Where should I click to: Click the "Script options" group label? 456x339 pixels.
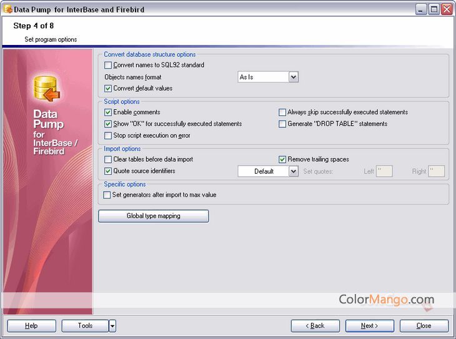[x=122, y=102]
